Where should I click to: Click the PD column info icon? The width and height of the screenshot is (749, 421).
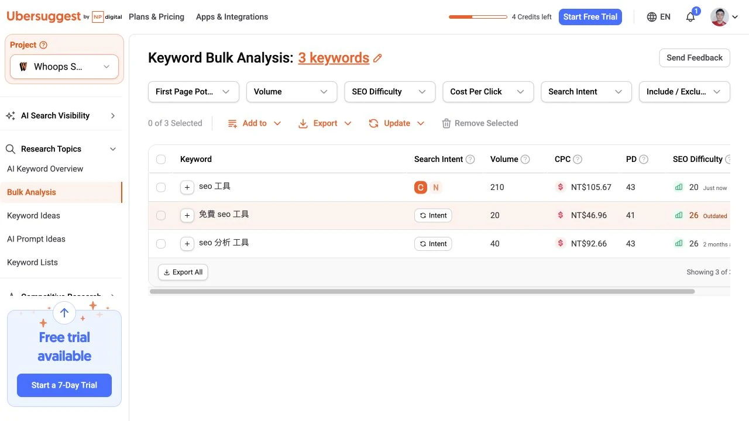pyautogui.click(x=644, y=159)
